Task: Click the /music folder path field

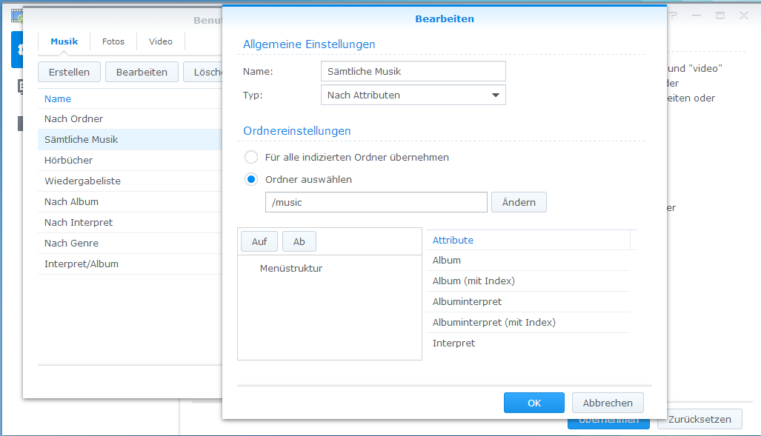Action: [x=376, y=202]
